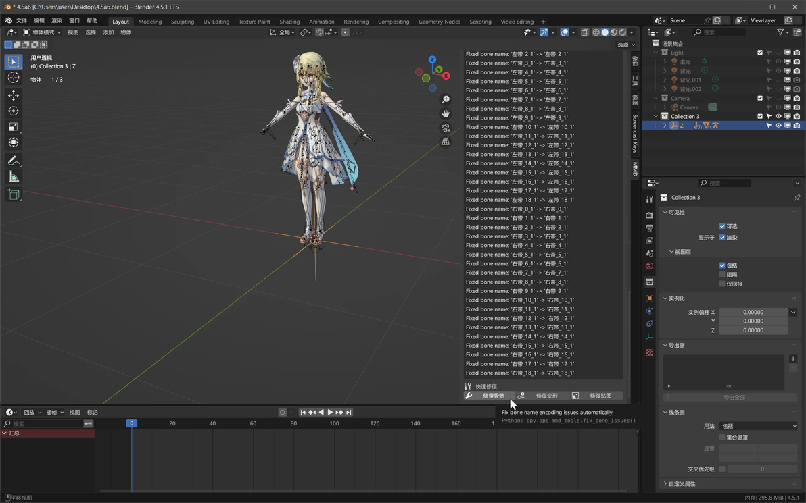This screenshot has height=503, width=806.
Task: Add a new exporter with plus button
Action: (x=793, y=359)
